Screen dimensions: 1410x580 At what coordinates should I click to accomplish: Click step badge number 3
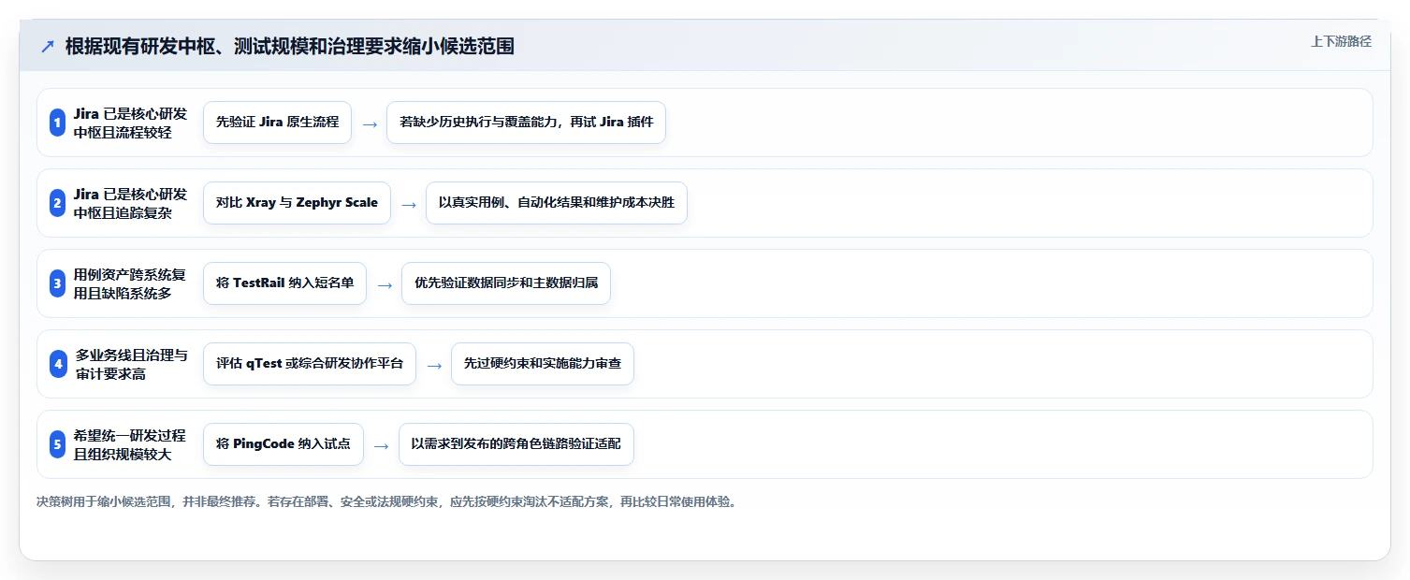tap(57, 283)
